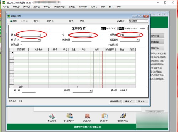Click the 货品名称 column header
Screen dimensions: 178x132
coord(38,49)
